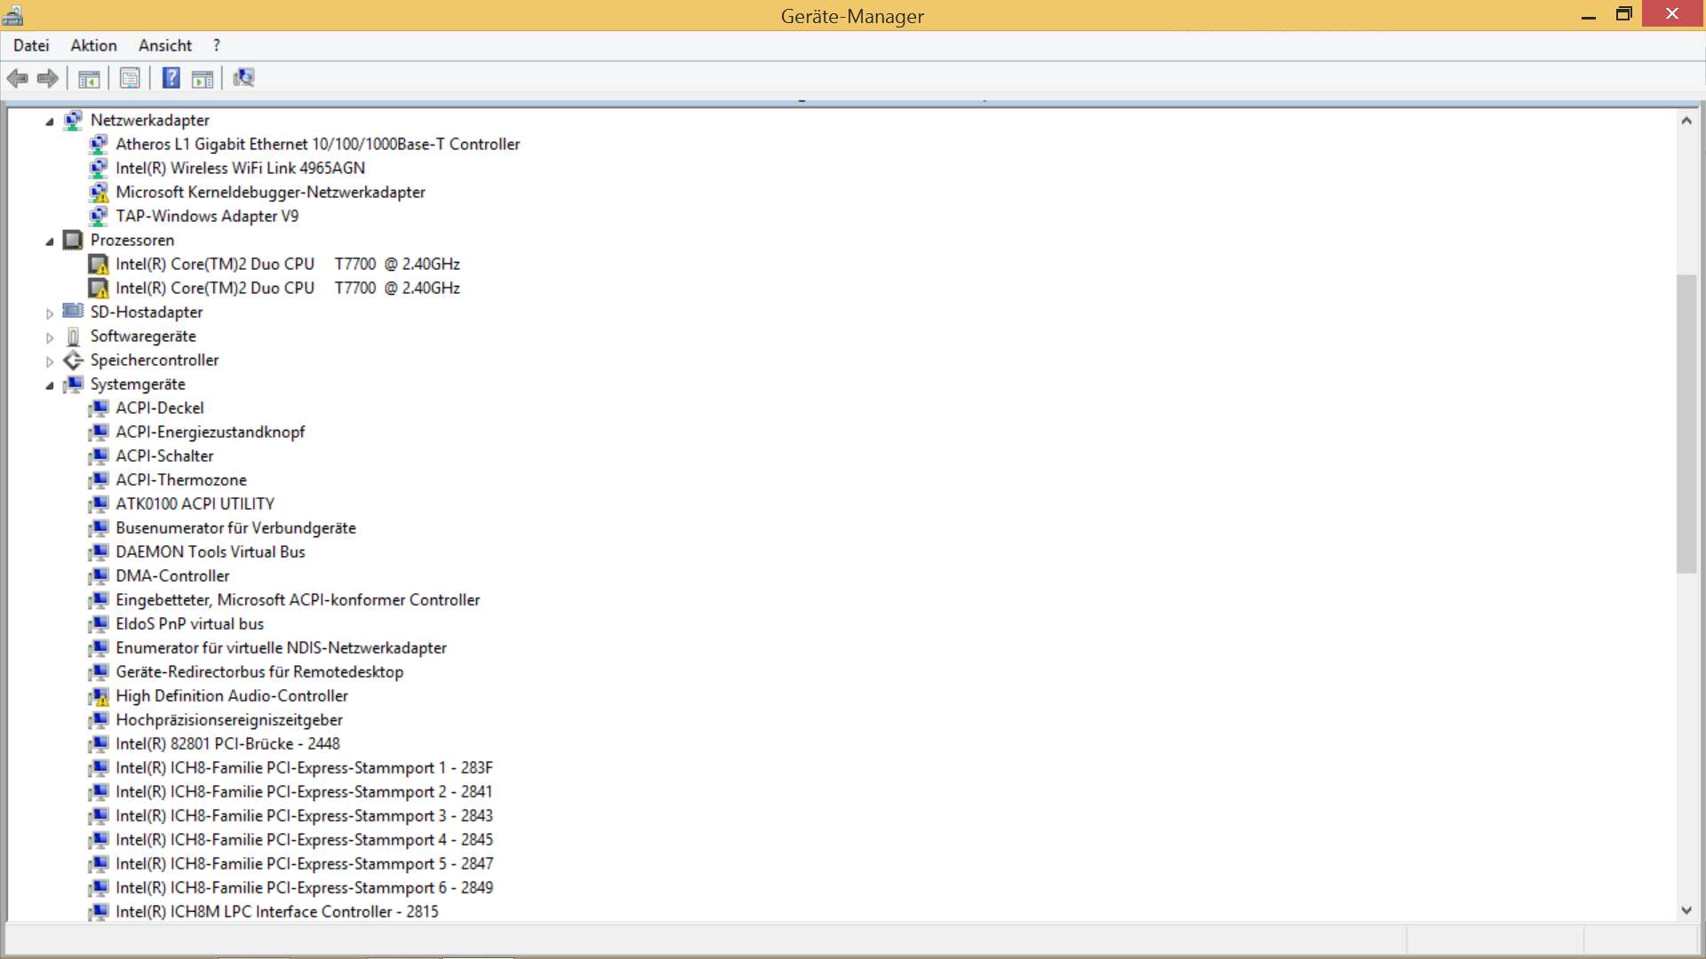Click the Atheros L1 Gigabit Ethernet adapter icon
Image resolution: width=1706 pixels, height=959 pixels.
pos(99,144)
